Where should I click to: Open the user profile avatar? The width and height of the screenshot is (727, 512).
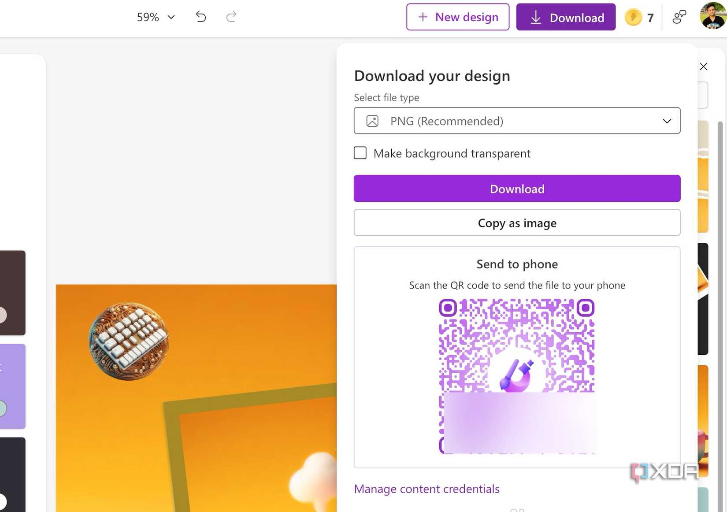(713, 16)
